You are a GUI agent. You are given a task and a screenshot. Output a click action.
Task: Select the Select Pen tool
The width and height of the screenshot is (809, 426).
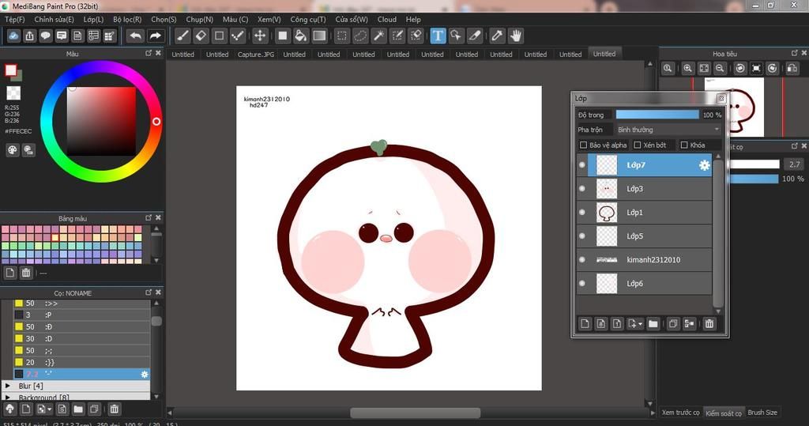click(397, 36)
